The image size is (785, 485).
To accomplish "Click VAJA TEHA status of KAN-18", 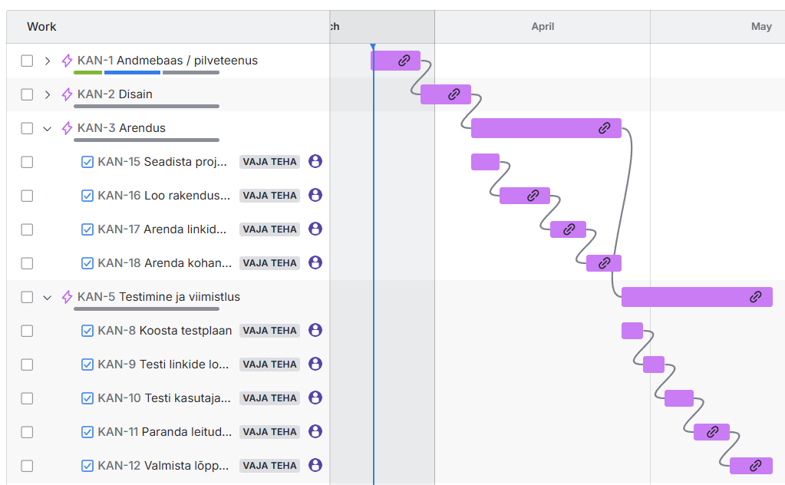I will click(x=269, y=263).
